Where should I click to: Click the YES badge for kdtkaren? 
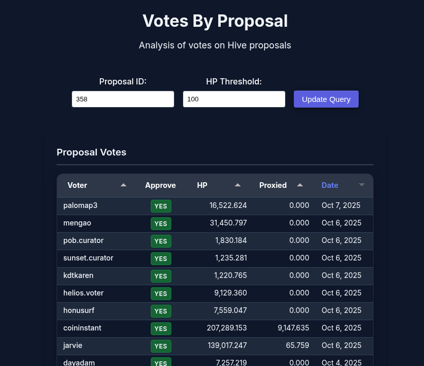161,276
